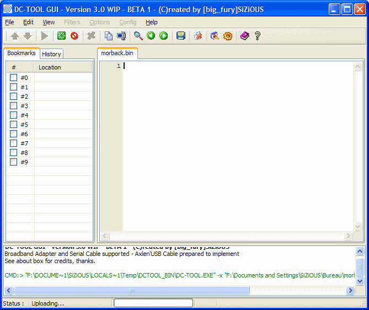Click the editor scroll down arrow
Image resolution: width=369 pixels, height=310 pixels.
pyautogui.click(x=358, y=227)
